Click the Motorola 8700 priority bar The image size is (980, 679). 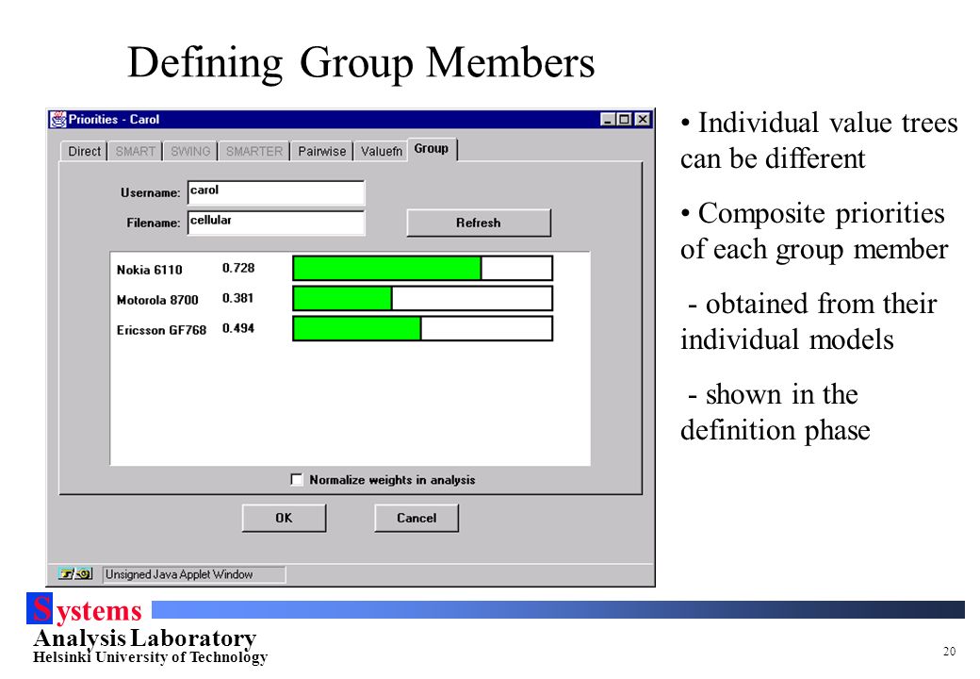click(422, 298)
